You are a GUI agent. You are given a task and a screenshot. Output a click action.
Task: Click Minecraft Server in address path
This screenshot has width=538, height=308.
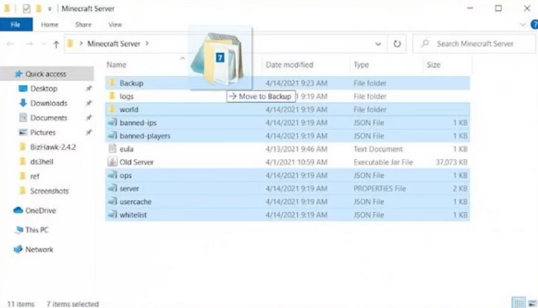114,44
